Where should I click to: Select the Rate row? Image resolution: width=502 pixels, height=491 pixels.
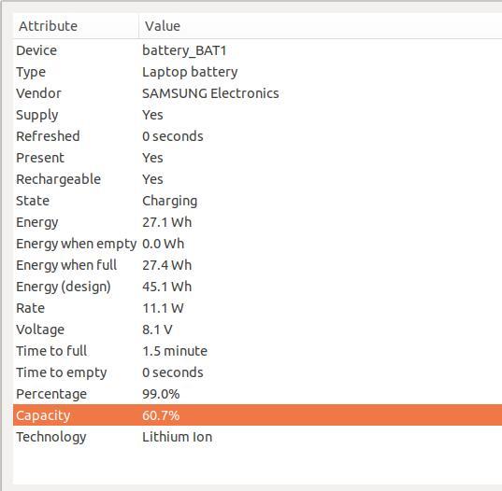pos(258,308)
